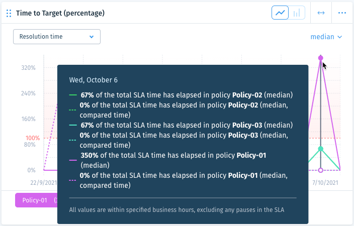This screenshot has width=354, height=226.
Task: Click the dashed teal Policy-03 line icon
Action: pyautogui.click(x=72, y=140)
